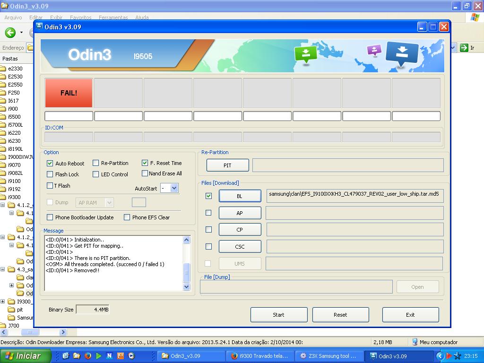Click the purple transfer bubble in banner

coord(374,50)
